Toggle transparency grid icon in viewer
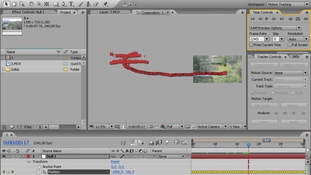Viewport: 311px width, 175px height. [x=193, y=126]
